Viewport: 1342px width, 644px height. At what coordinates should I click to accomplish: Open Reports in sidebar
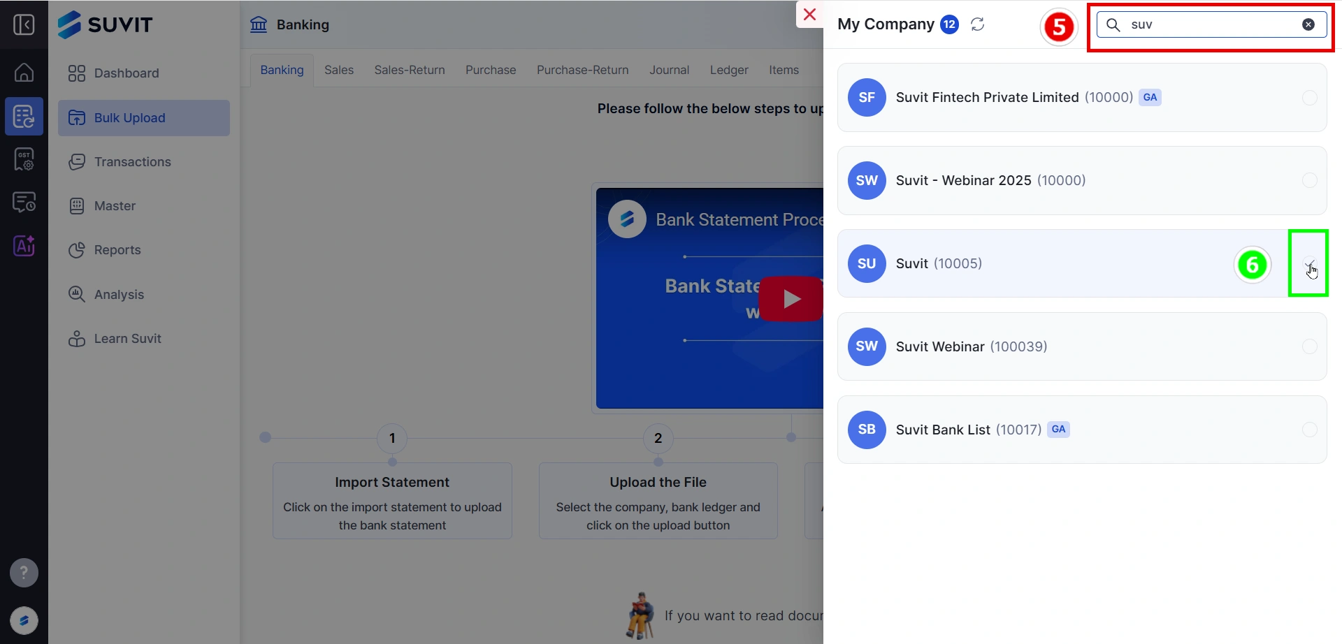(x=144, y=250)
